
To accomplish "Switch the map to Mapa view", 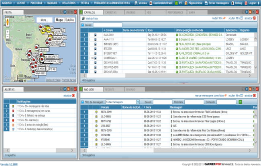I will [59, 20].
